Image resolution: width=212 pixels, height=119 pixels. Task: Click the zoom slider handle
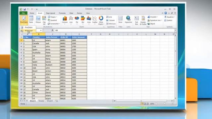[165, 104]
